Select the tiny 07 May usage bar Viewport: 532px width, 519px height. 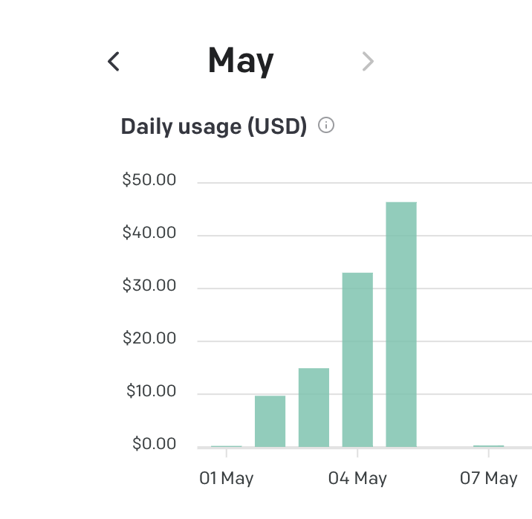click(x=489, y=446)
